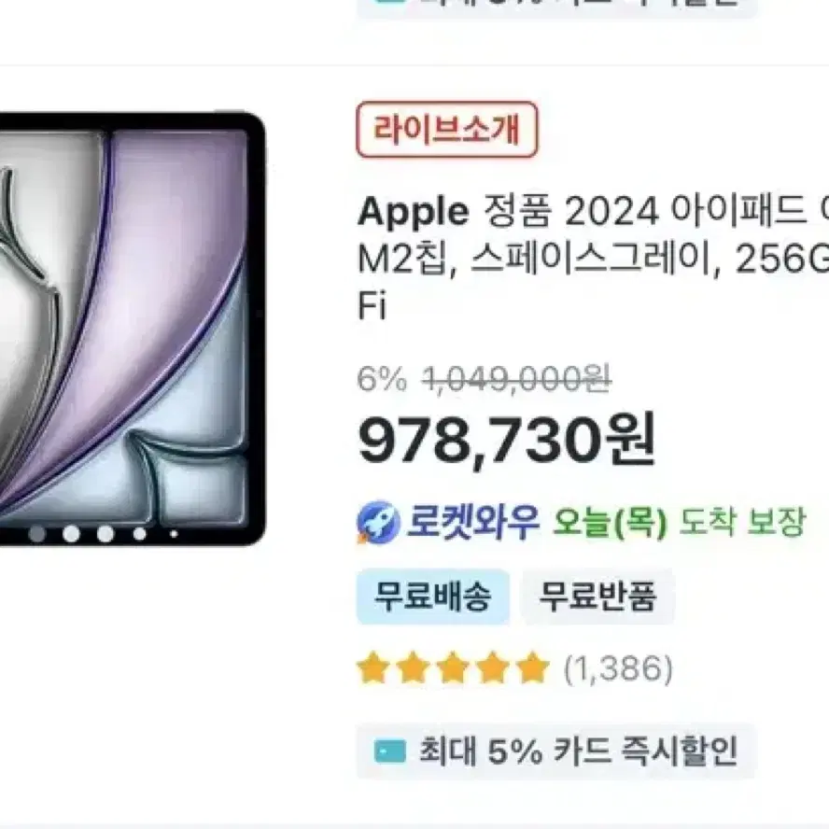This screenshot has width=829, height=829.
Task: Click the 오늘(목) 도착 보장 delivery text
Action: pyautogui.click(x=679, y=523)
